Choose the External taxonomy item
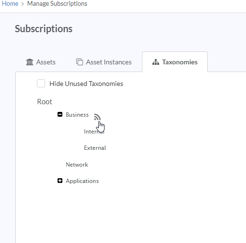 (95, 148)
